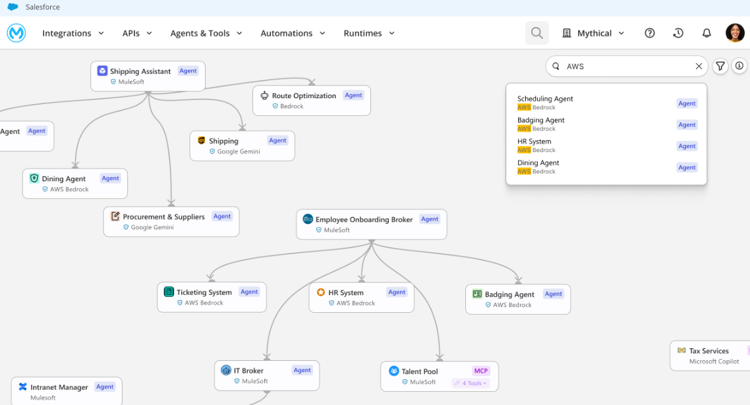Image resolution: width=750 pixels, height=405 pixels.
Task: Open the Automations menu
Action: 293,33
